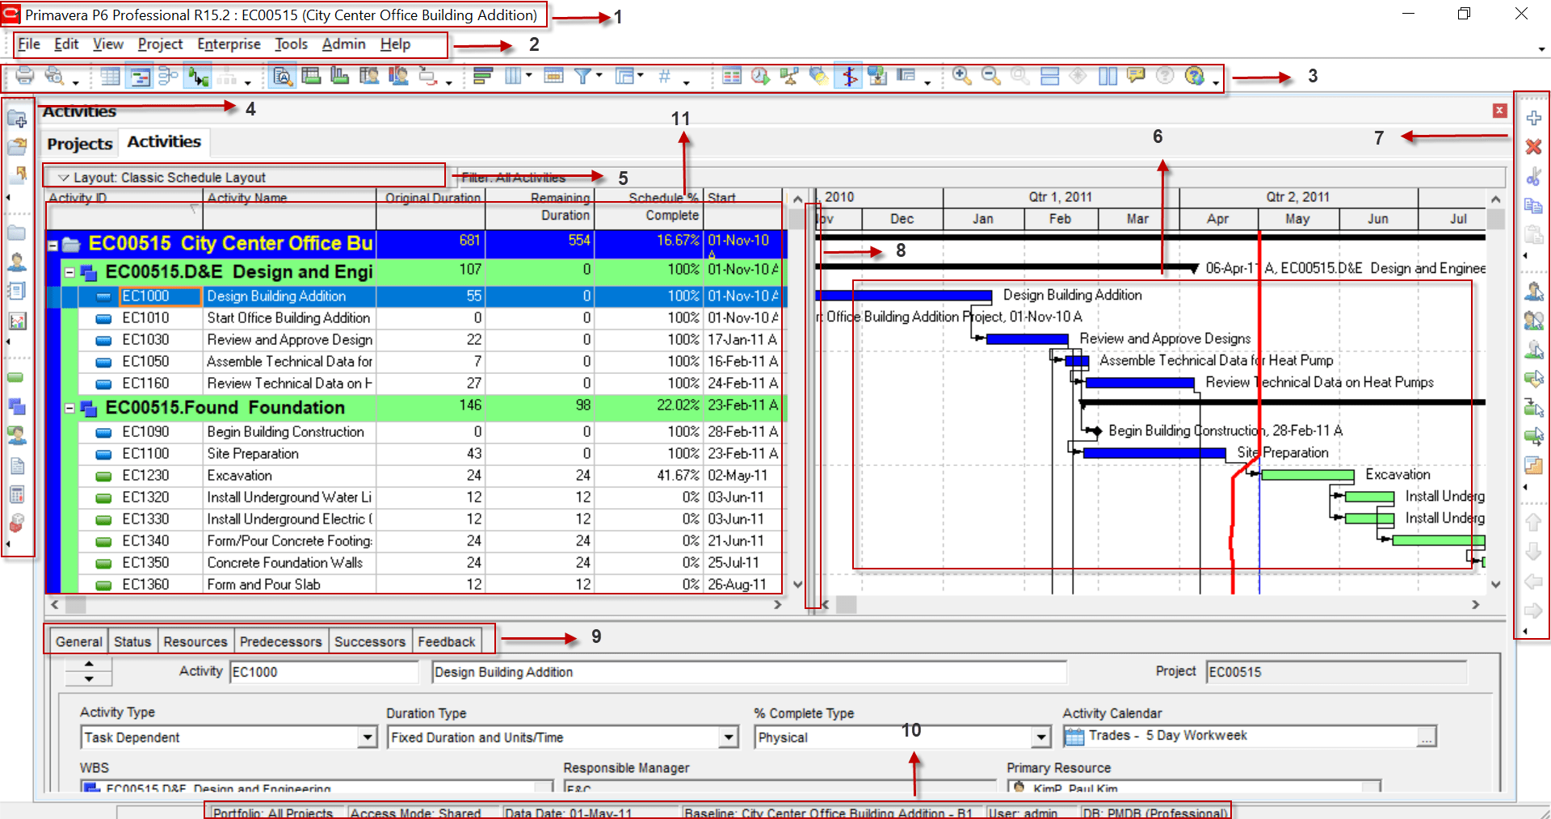Click the Print icon in toolbar

(25, 76)
